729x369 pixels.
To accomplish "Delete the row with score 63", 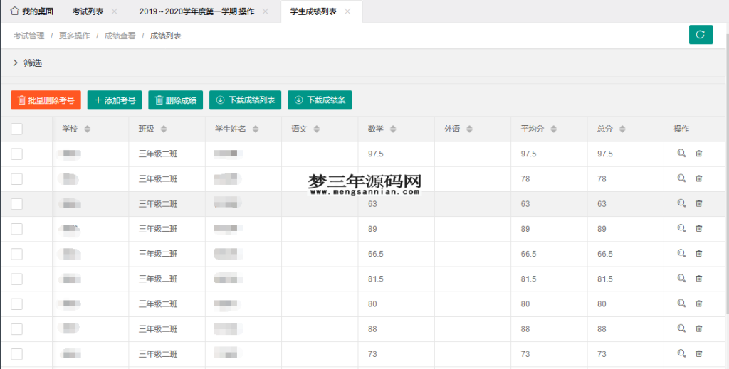I will point(699,203).
